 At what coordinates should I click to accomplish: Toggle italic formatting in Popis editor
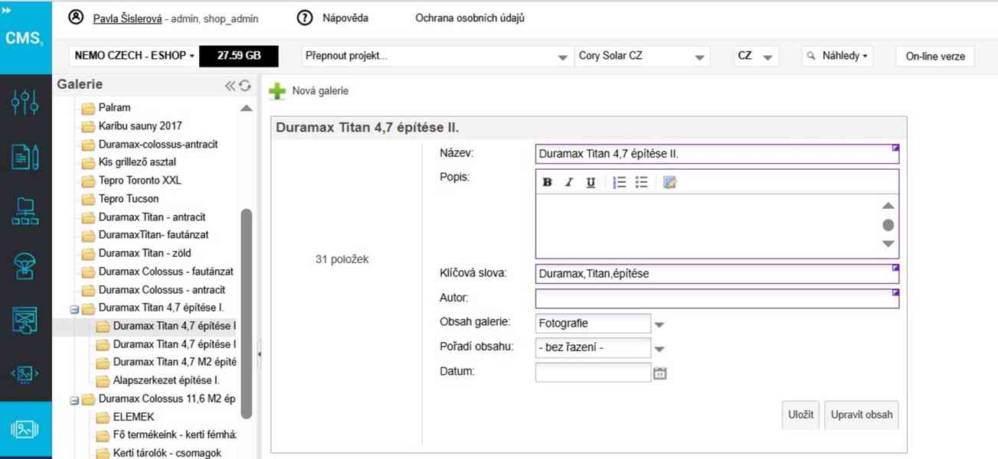pyautogui.click(x=568, y=182)
